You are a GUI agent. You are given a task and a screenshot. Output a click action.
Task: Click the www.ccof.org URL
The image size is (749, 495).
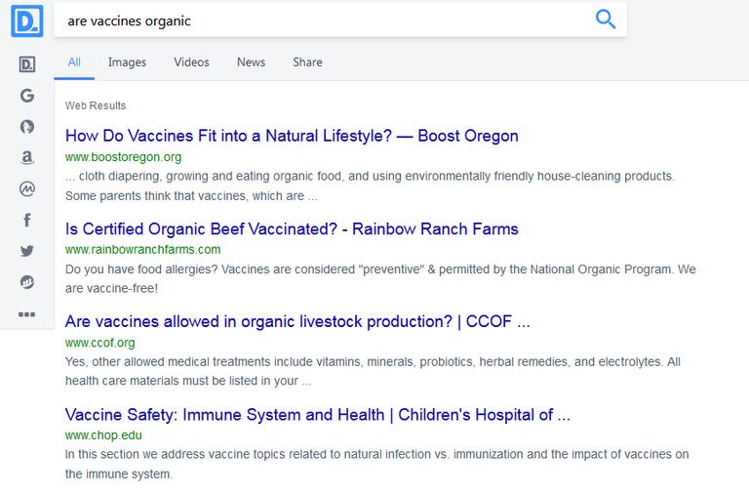pyautogui.click(x=99, y=343)
